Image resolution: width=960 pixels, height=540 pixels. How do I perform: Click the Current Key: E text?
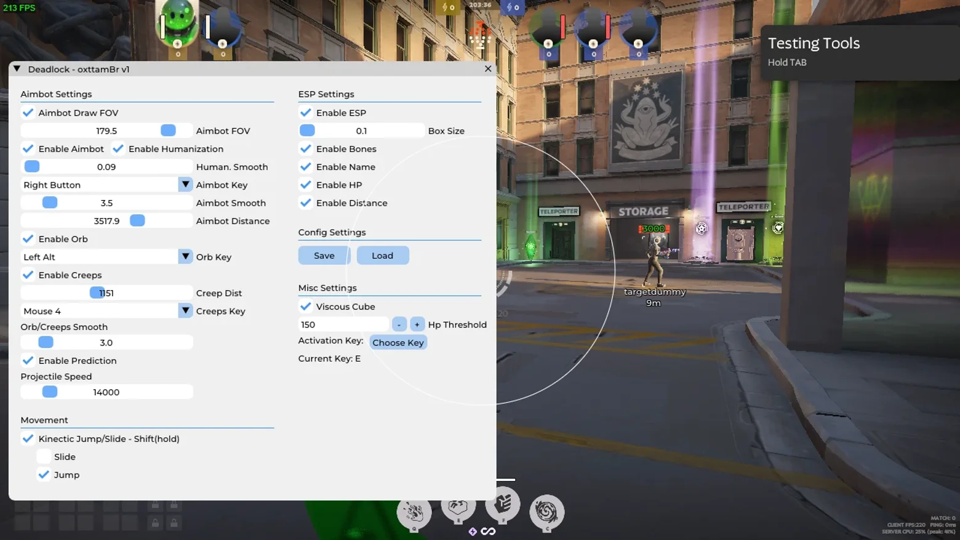pyautogui.click(x=329, y=358)
